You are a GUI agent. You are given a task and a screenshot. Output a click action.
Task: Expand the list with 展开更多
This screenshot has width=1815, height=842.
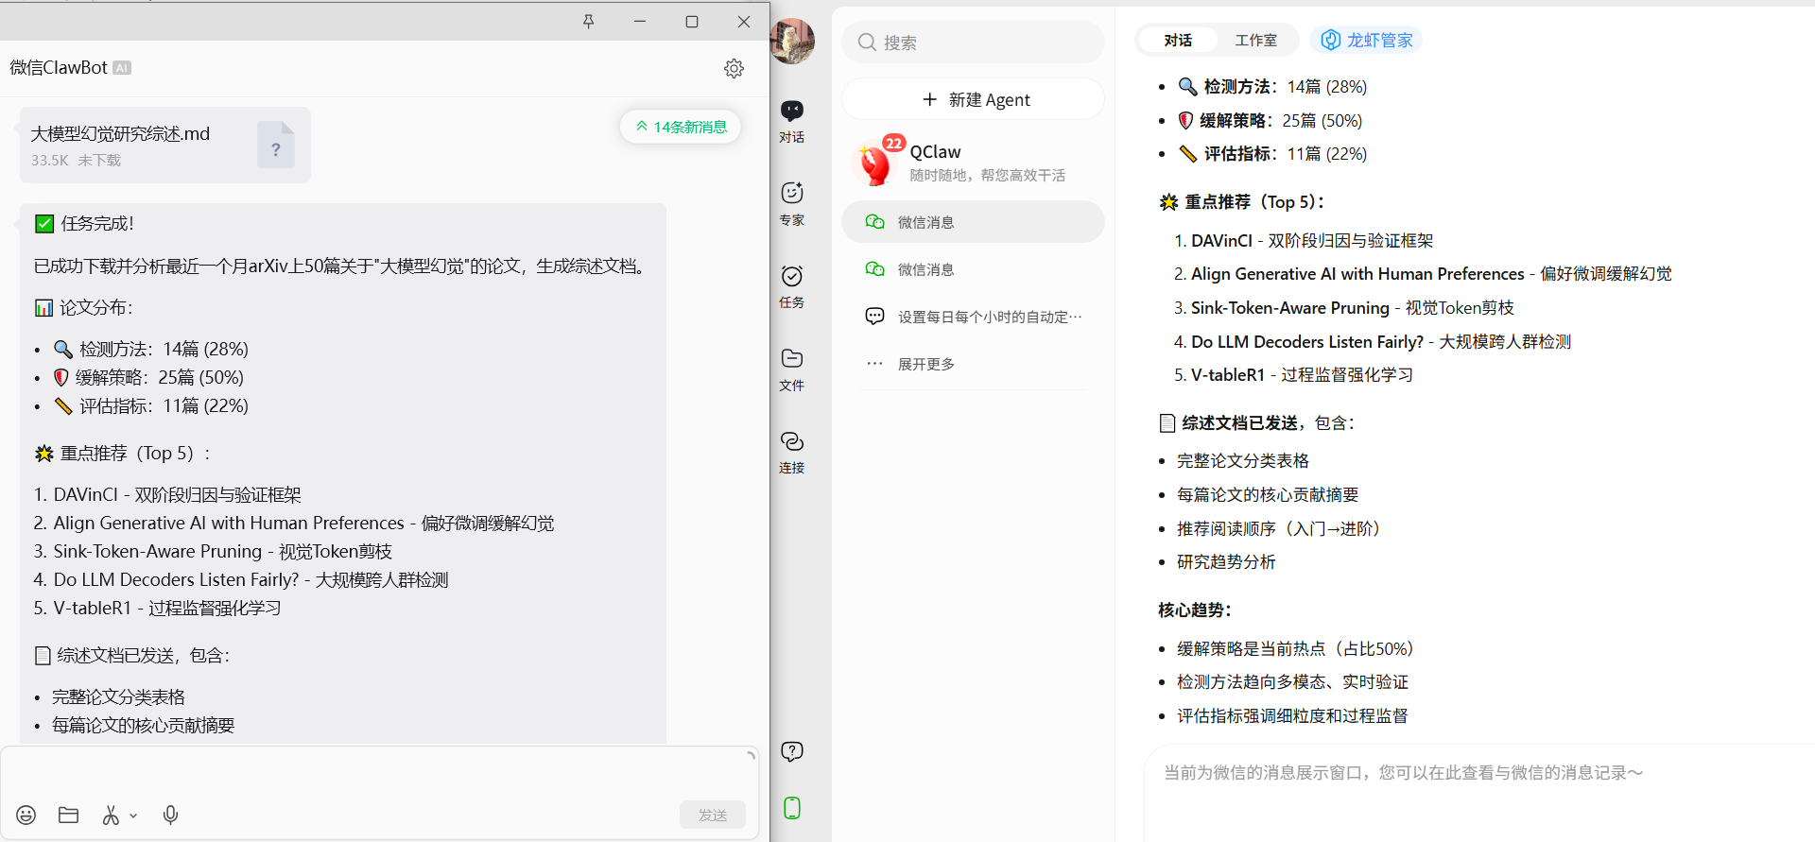coord(973,364)
